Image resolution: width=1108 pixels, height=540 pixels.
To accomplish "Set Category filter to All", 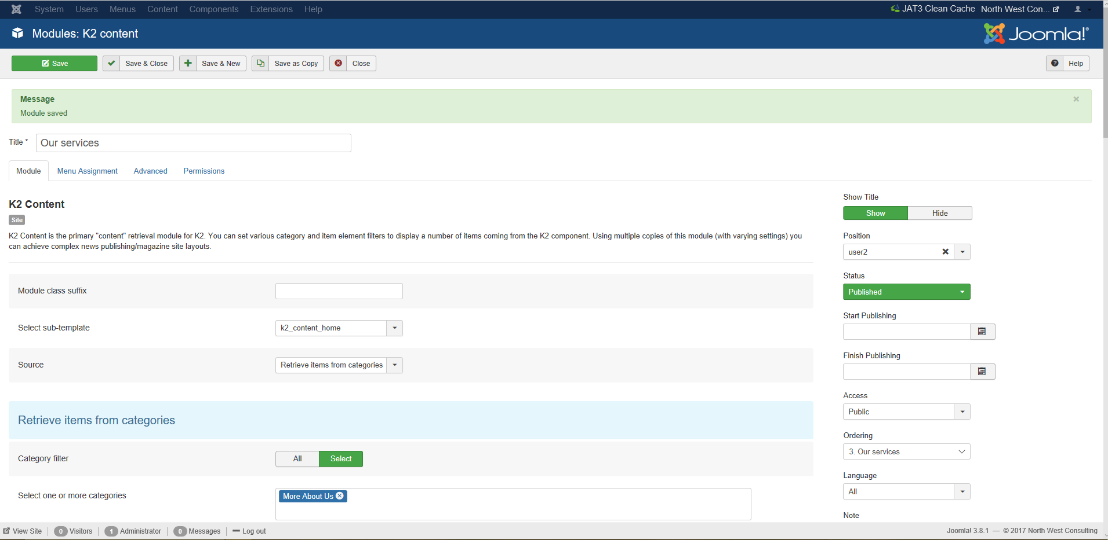I will (297, 458).
